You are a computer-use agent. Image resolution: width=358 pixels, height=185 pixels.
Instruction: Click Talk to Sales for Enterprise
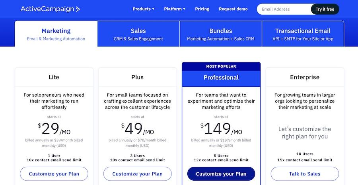point(305,174)
